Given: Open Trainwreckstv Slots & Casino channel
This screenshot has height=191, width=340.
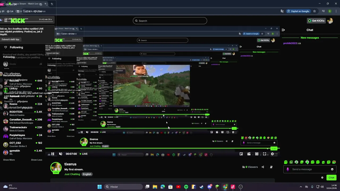Looking at the screenshot, I should pyautogui.click(x=23, y=129).
